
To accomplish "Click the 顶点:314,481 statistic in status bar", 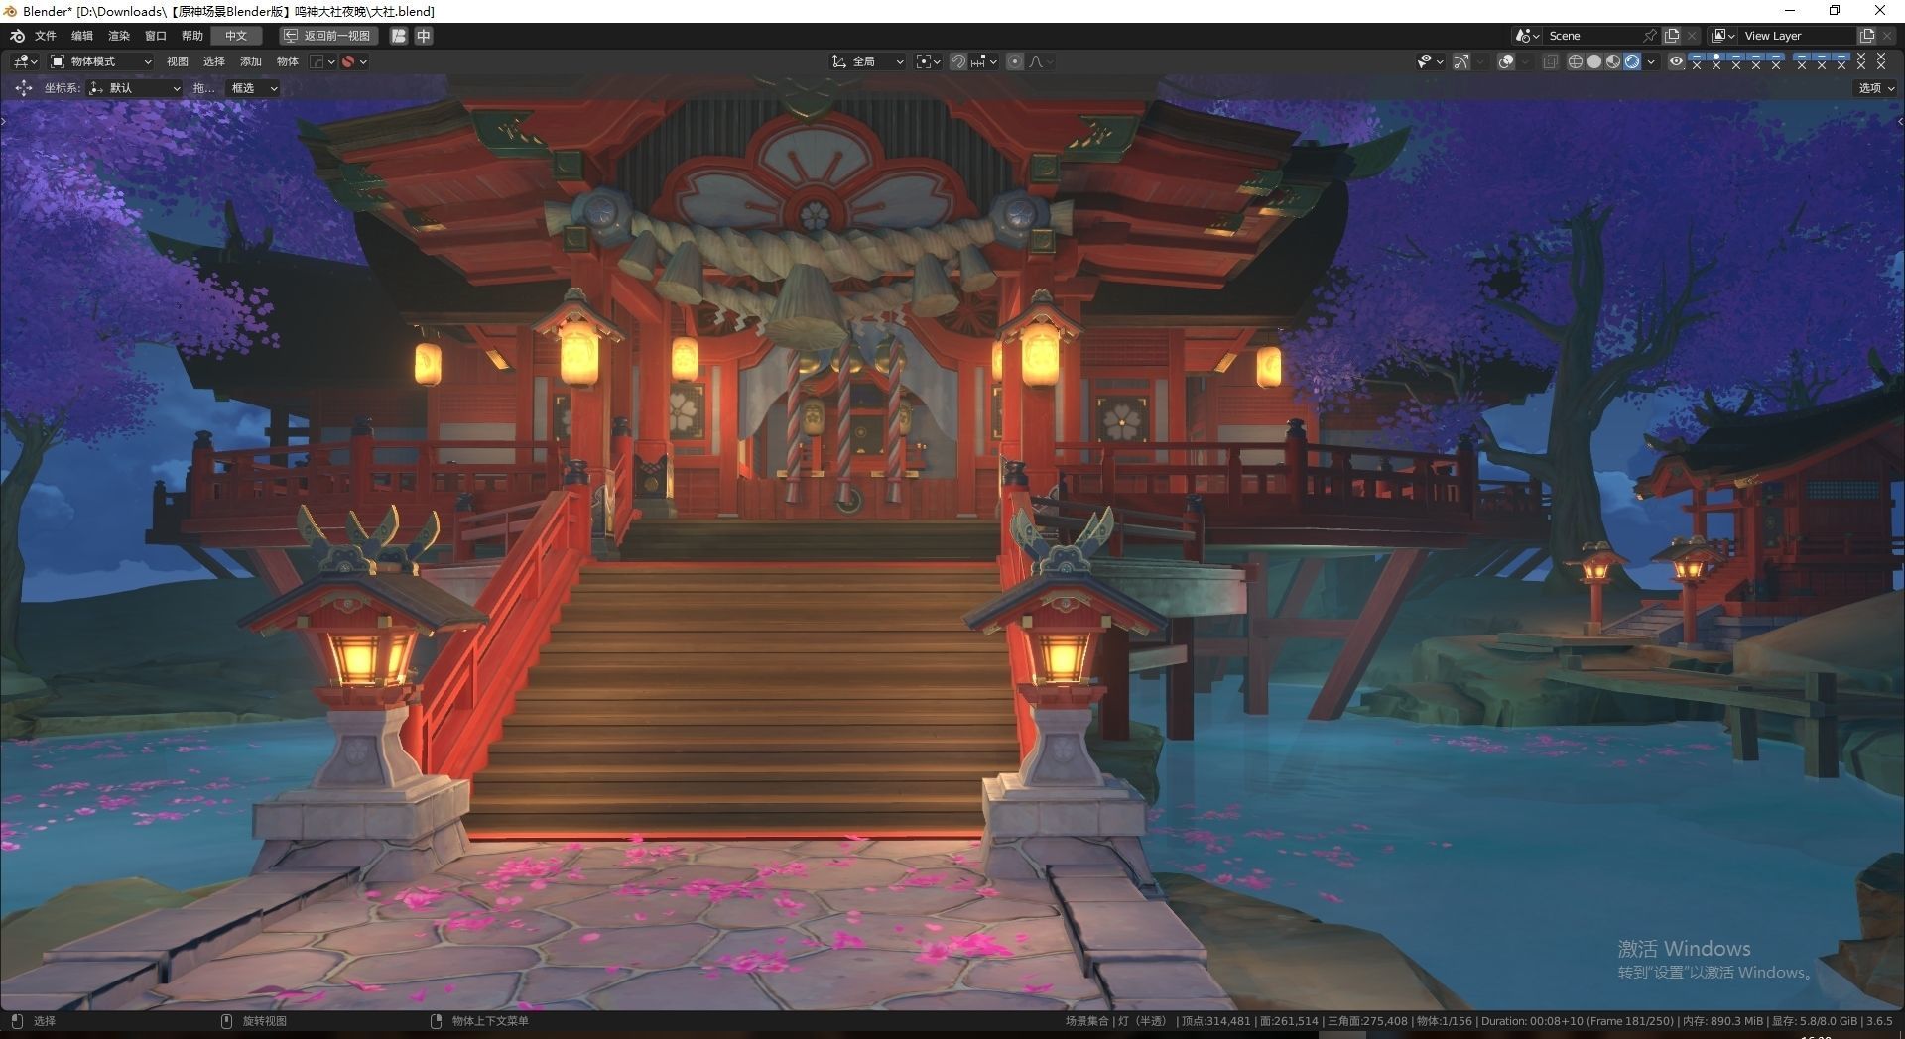I will pyautogui.click(x=1215, y=1021).
